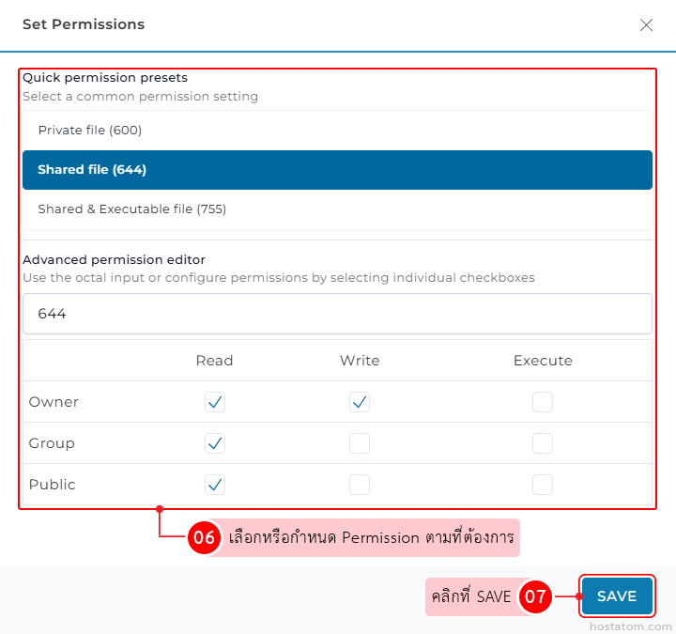Screen dimensions: 676x634
Task: Click the red step 06 marker
Action: pos(204,538)
